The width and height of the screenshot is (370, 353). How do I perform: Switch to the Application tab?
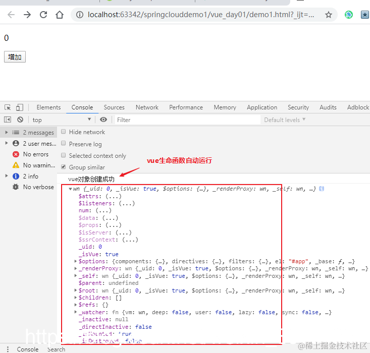(262, 107)
